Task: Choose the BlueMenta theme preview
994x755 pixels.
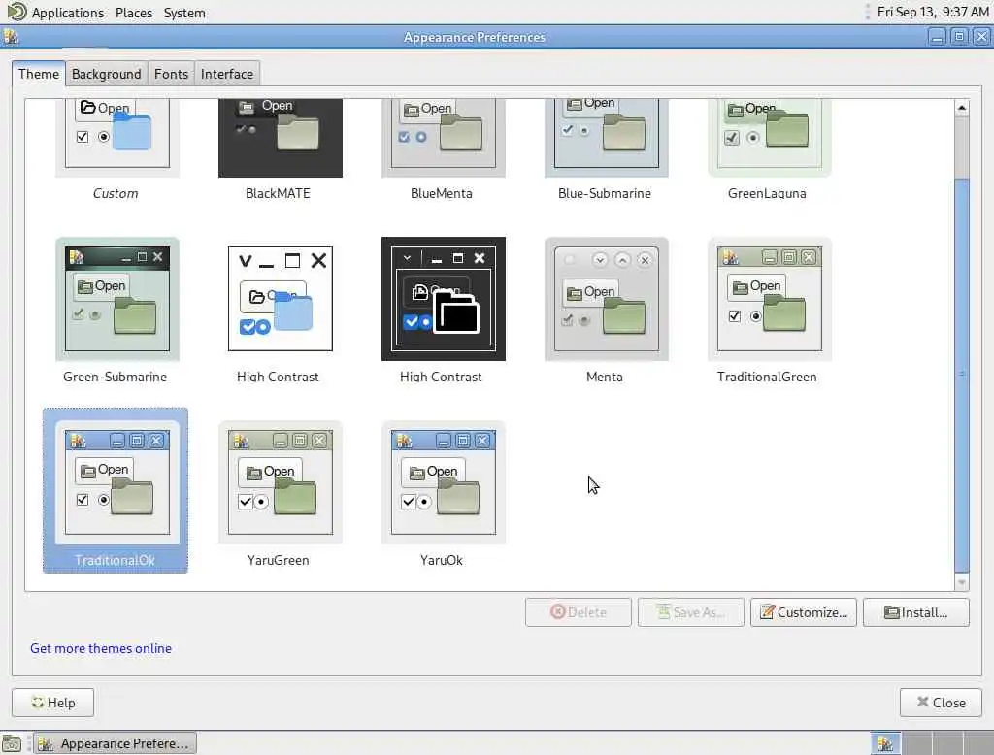Action: 443,138
